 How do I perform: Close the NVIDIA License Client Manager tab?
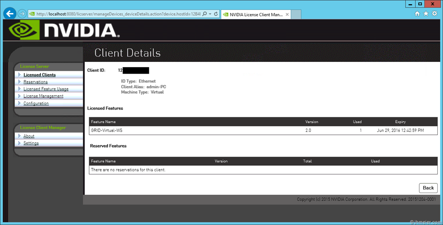[x=286, y=14]
